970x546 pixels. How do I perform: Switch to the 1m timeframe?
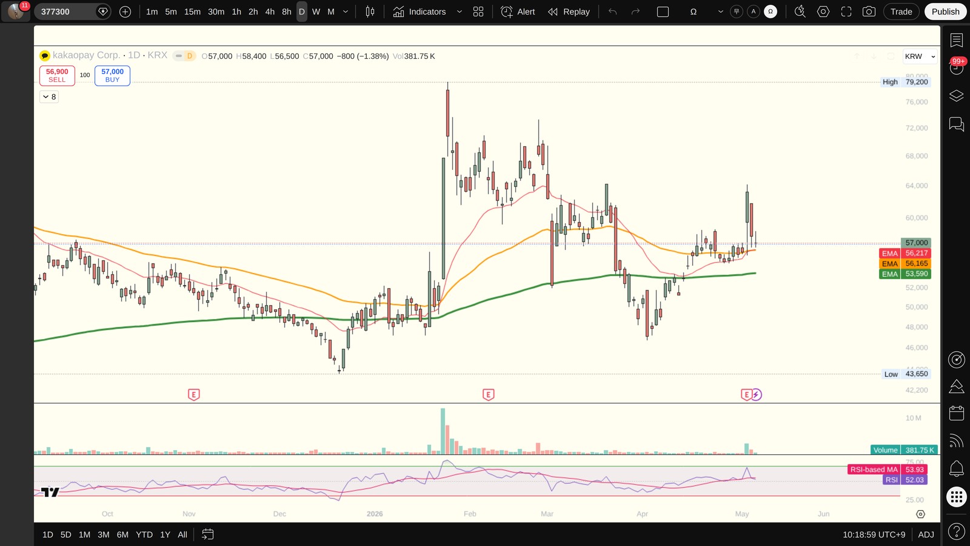(x=152, y=12)
